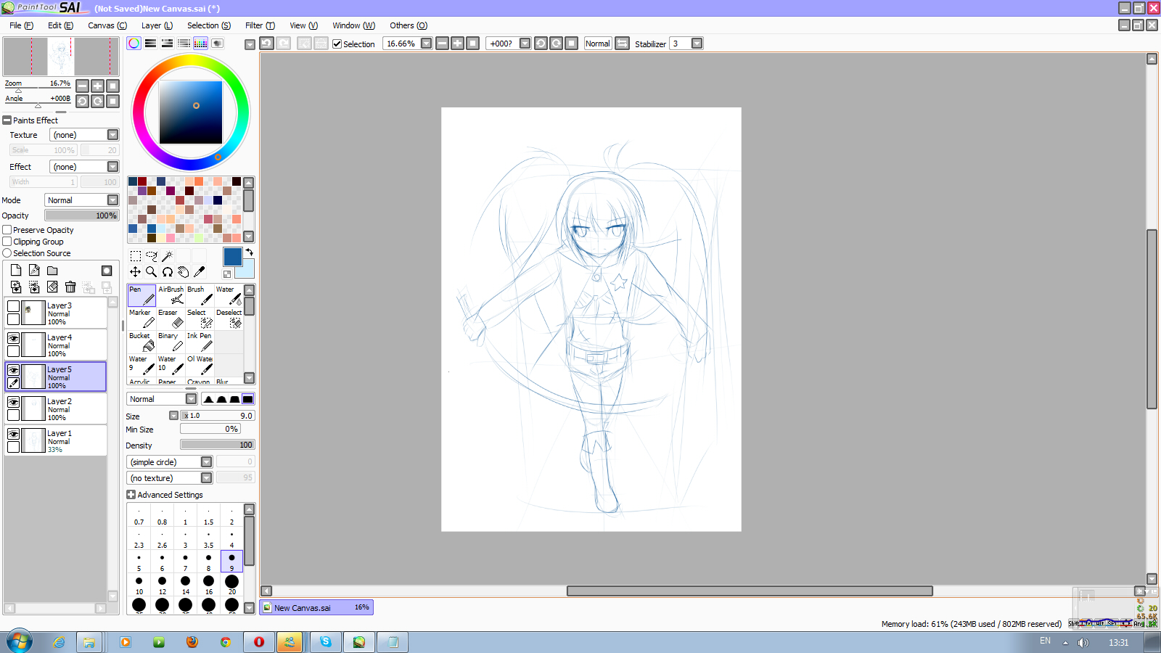The width and height of the screenshot is (1161, 653).
Task: Open Skype from the taskbar
Action: (x=326, y=642)
